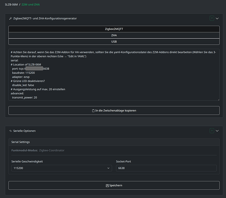Click the 'Serial Settings' heading
Viewport: 226px width, 198px height.
(21, 142)
